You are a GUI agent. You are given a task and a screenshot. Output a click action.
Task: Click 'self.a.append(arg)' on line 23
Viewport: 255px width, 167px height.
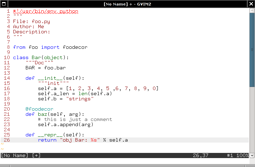tap(66, 125)
